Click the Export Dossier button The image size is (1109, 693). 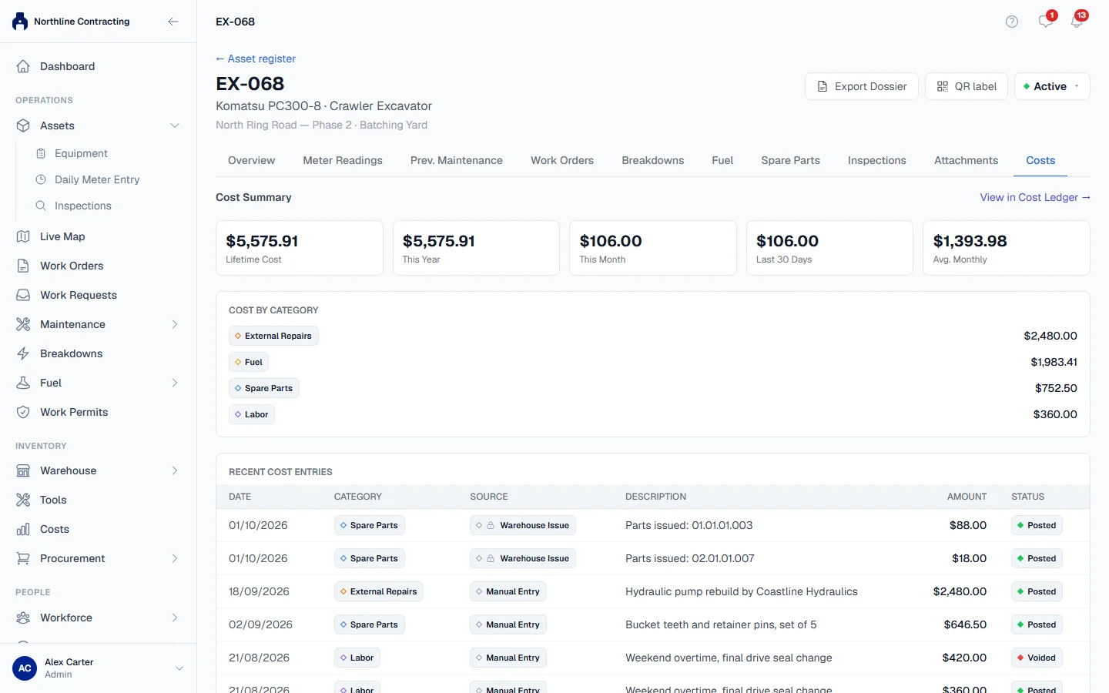click(862, 86)
